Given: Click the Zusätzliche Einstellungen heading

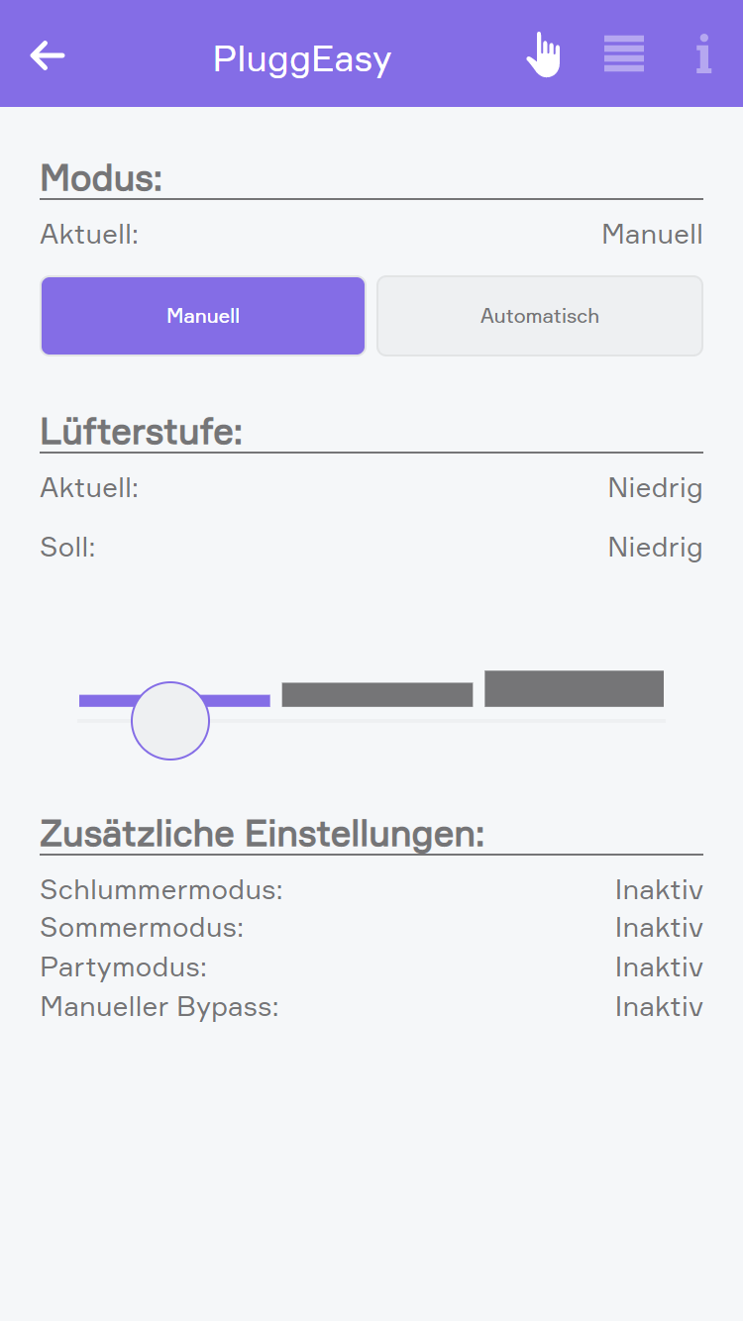Looking at the screenshot, I should coord(263,835).
